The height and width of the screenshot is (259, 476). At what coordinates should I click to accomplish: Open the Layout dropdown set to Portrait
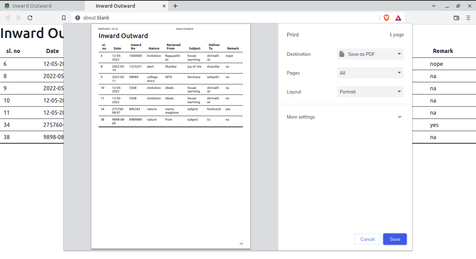(370, 92)
